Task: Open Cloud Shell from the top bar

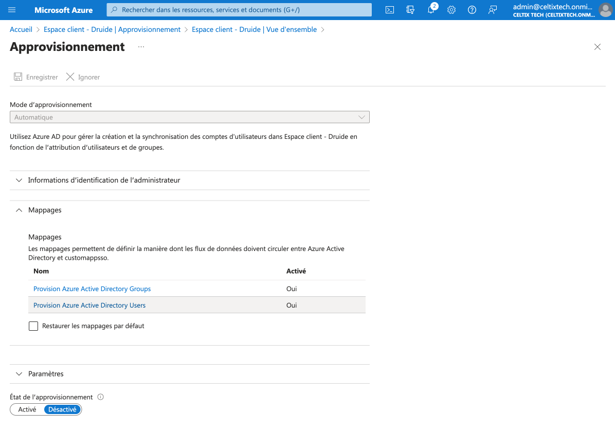Action: click(390, 10)
